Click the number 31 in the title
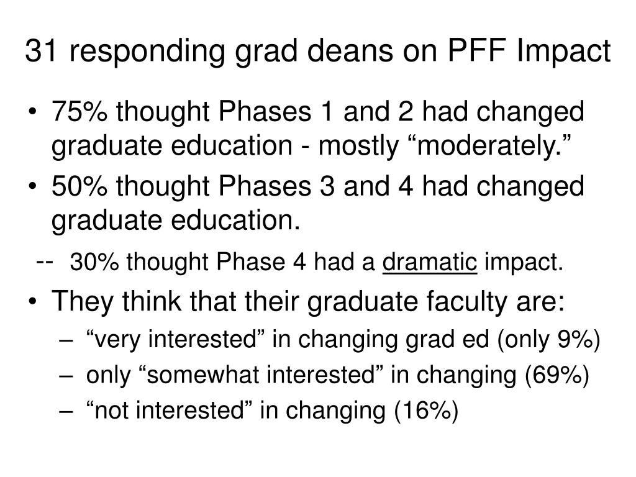Image resolution: width=636 pixels, height=477 pixels. 40,52
